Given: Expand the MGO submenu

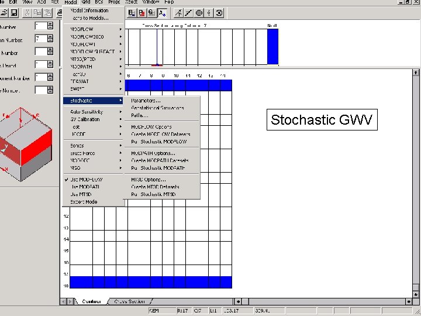Looking at the screenshot, I should click(94, 168).
